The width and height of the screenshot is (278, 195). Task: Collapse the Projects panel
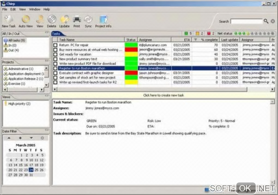click(x=47, y=61)
